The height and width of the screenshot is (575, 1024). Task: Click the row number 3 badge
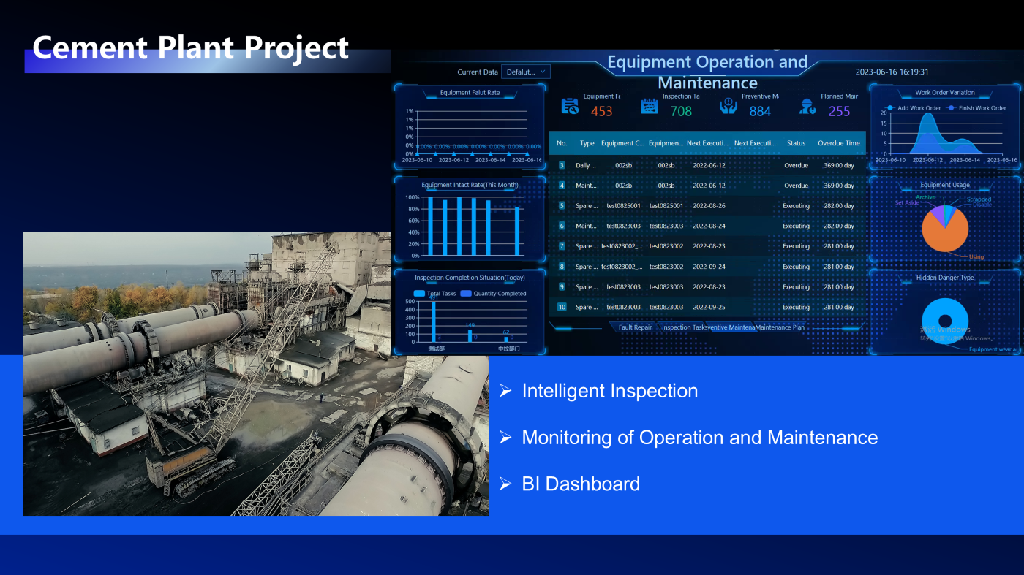tap(562, 165)
